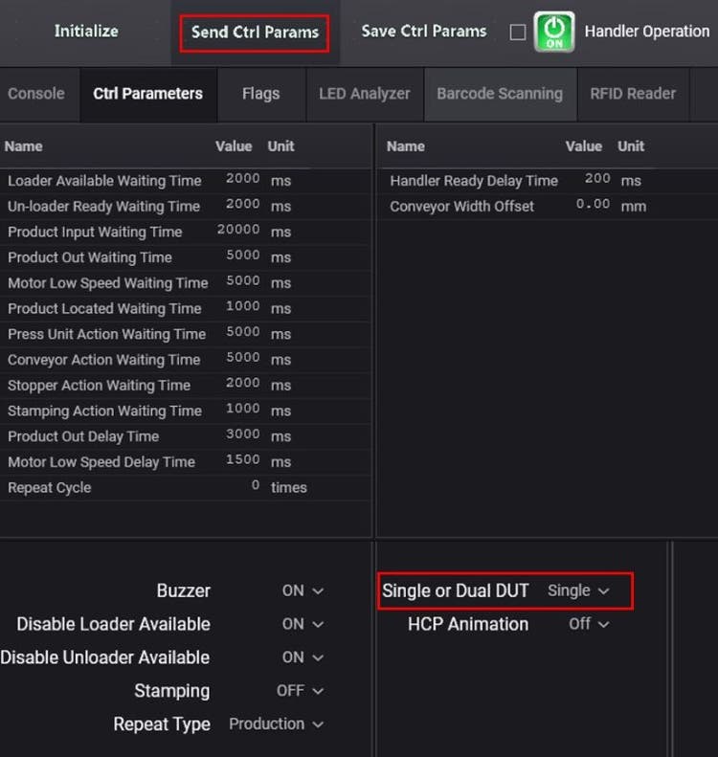Open the RFID Reader tab

coord(633,94)
